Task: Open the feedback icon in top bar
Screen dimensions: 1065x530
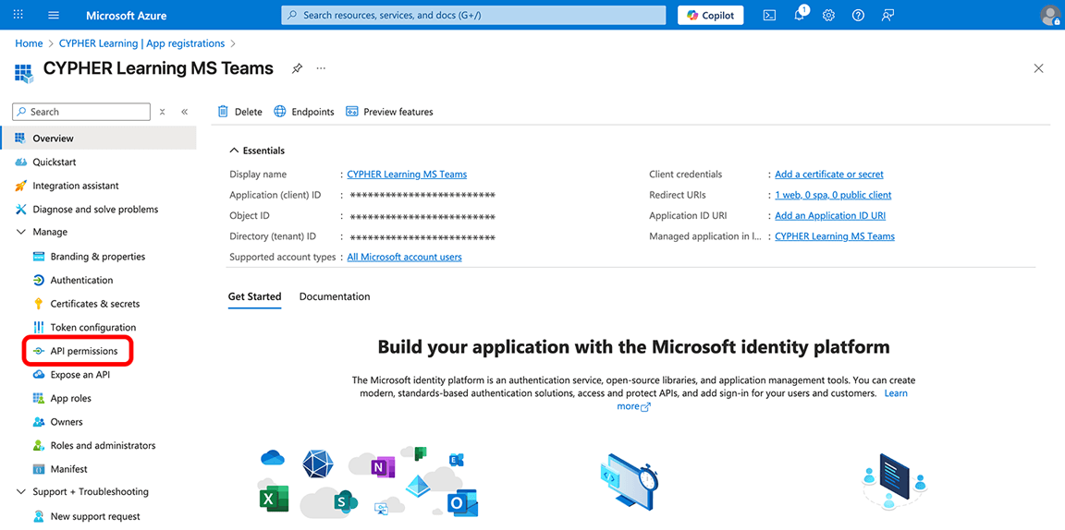Action: [887, 15]
